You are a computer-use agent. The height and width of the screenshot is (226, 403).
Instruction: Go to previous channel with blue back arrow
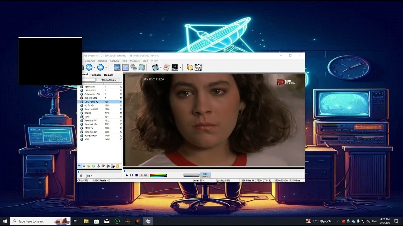(x=89, y=67)
